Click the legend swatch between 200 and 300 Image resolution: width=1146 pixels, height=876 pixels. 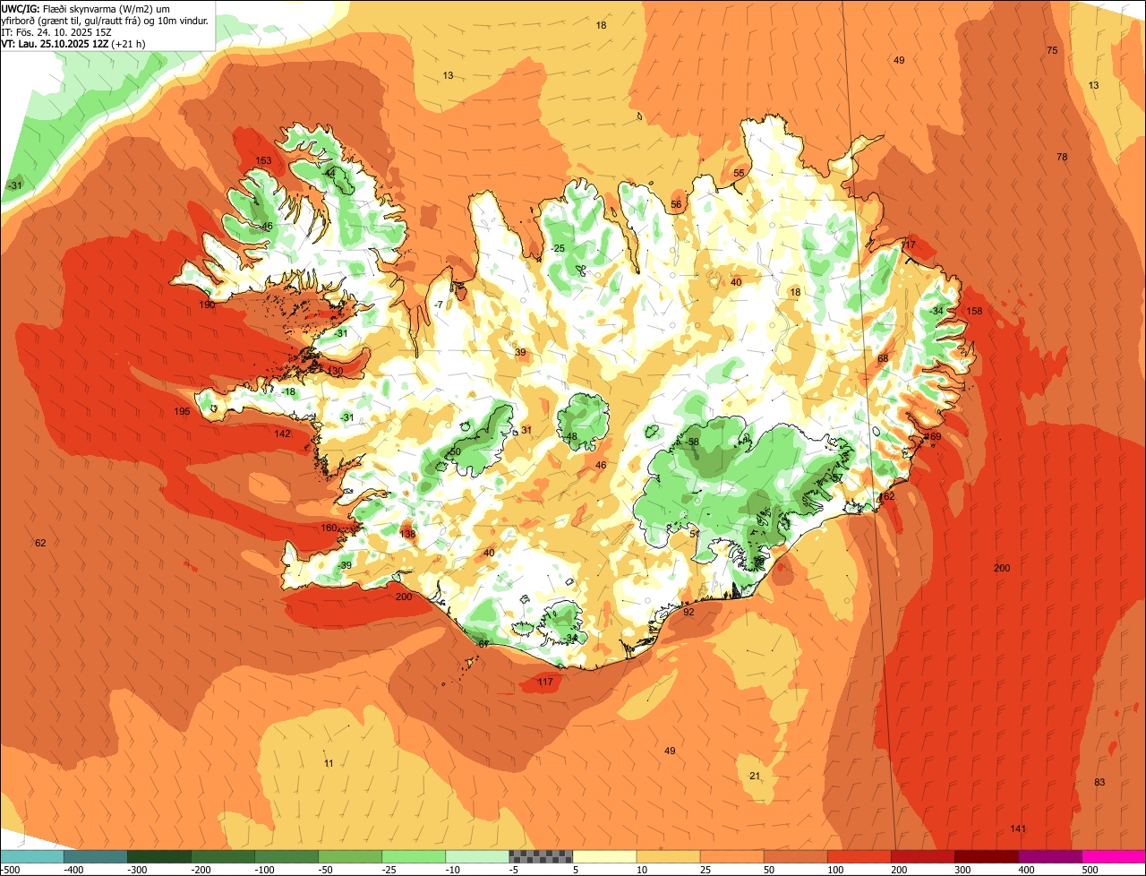pos(922,856)
